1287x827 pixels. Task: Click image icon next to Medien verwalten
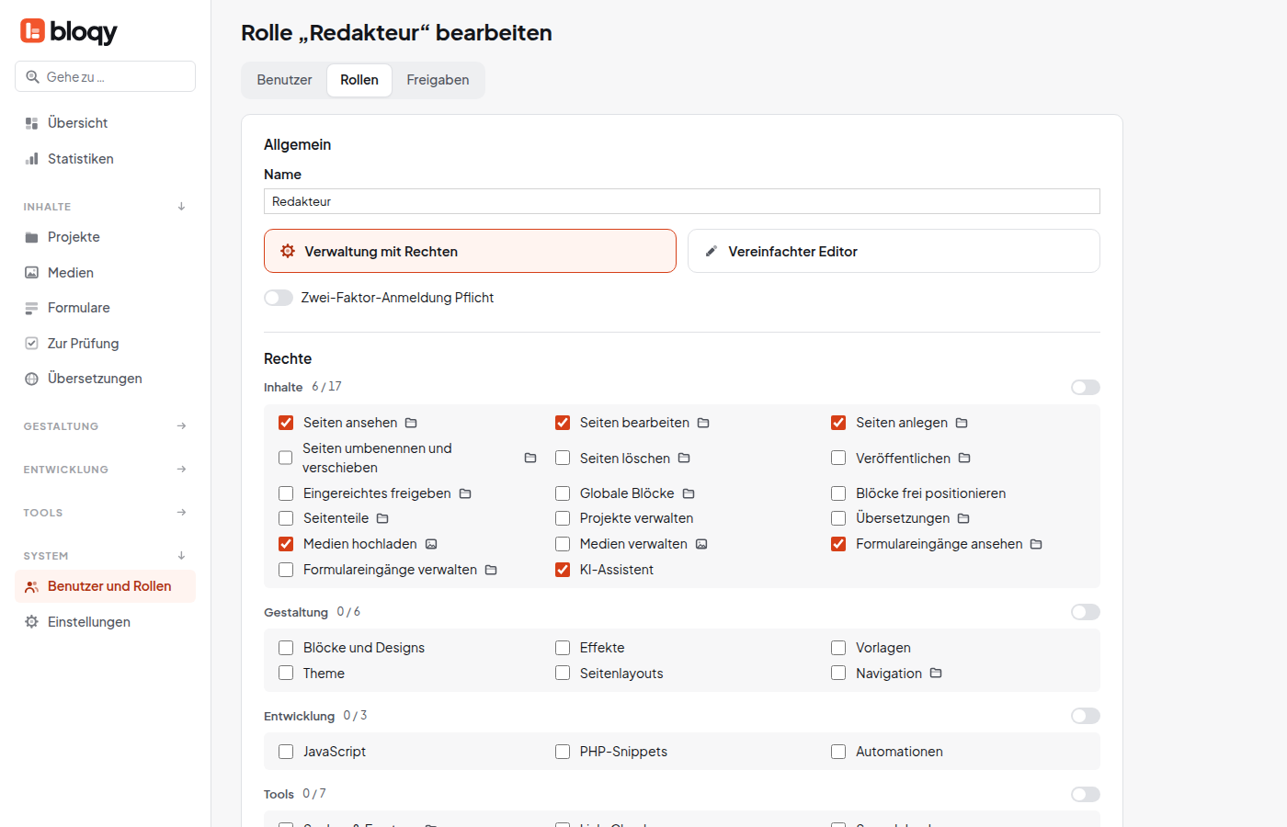[701, 544]
